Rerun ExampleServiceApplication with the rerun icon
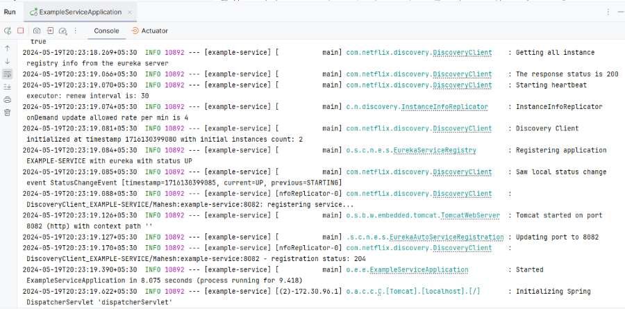 tap(8, 31)
